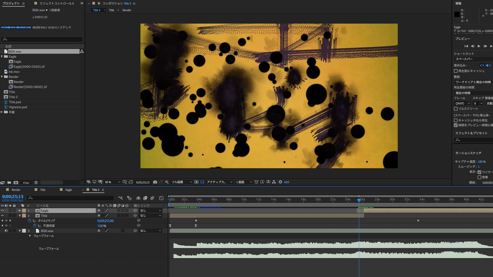The image size is (493, 277).
Task: Click the opacity stopwatch icon
Action: pos(35,226)
